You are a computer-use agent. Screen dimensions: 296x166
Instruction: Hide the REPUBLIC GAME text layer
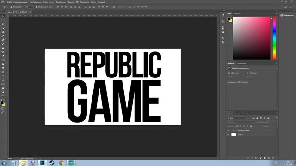[x=228, y=130]
